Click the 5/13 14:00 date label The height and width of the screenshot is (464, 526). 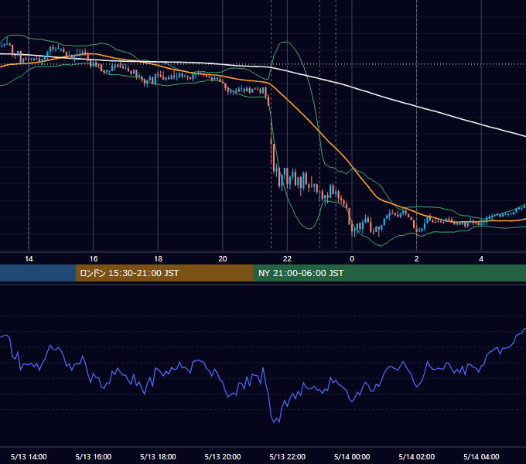point(29,456)
